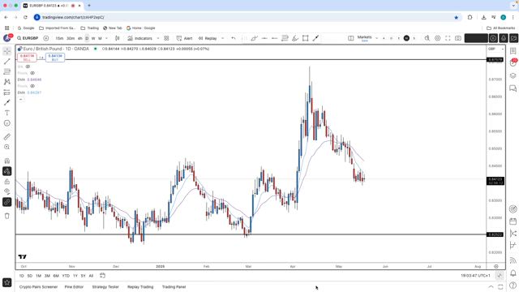Click the trash remove objects icon
Screen dimensions: 519x292
7,217
